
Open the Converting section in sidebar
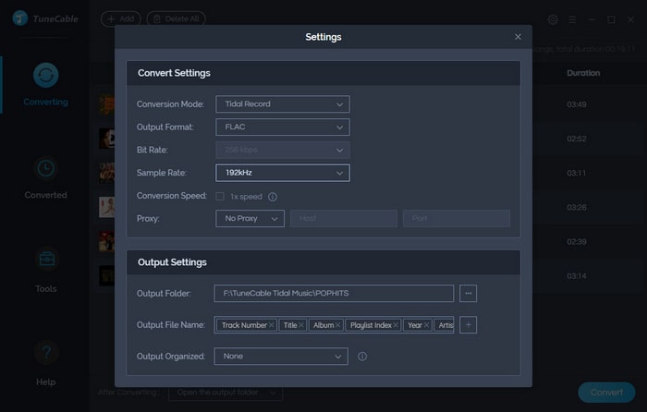coord(45,85)
